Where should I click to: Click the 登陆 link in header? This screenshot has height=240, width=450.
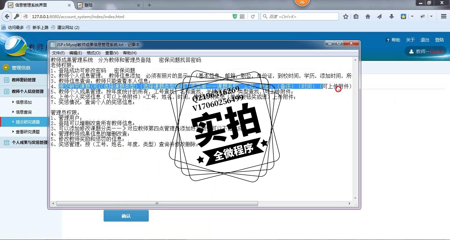[439, 40]
